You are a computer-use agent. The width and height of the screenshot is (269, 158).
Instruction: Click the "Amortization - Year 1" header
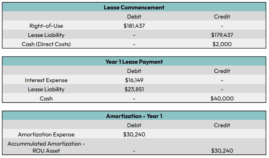tap(134, 116)
